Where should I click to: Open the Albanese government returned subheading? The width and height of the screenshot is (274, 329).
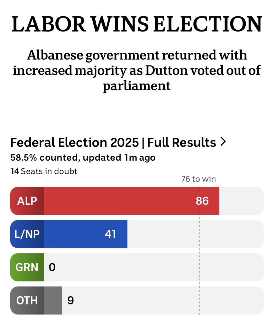tap(137, 70)
